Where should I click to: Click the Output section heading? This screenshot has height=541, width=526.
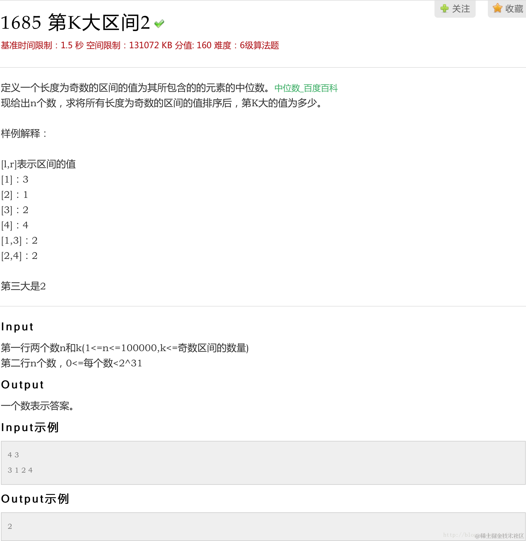[23, 385]
